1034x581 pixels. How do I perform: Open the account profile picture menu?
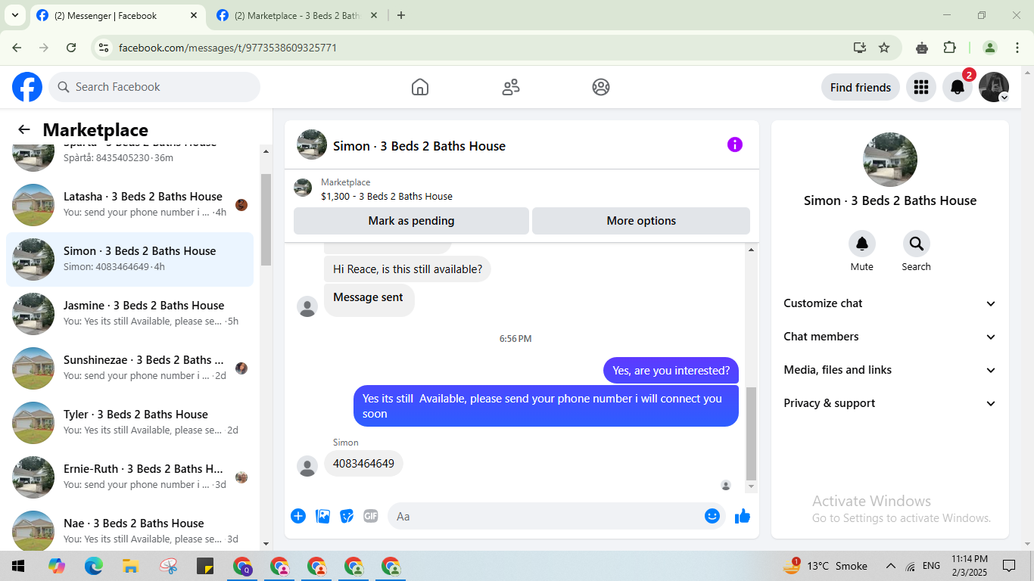[x=994, y=87]
